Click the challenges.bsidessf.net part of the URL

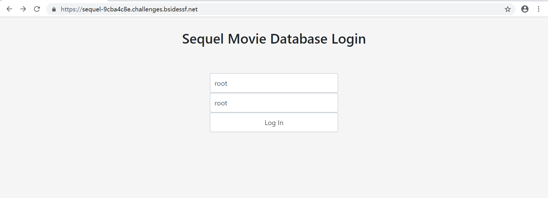click(x=165, y=9)
